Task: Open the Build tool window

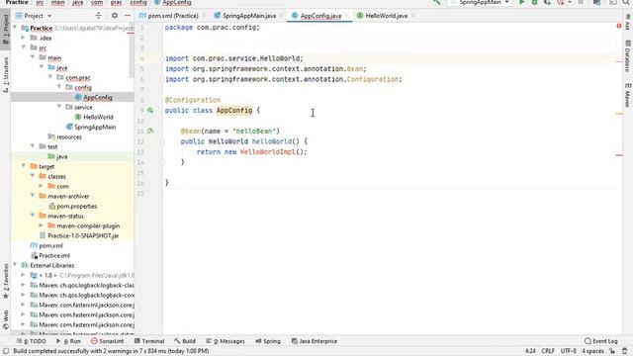Action: coord(185,341)
